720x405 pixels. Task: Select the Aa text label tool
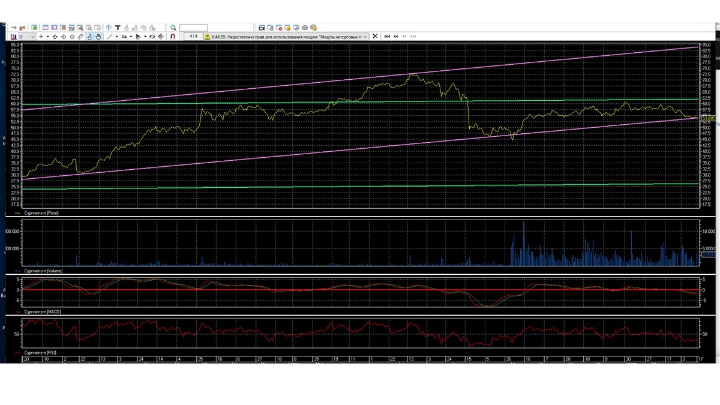click(124, 37)
